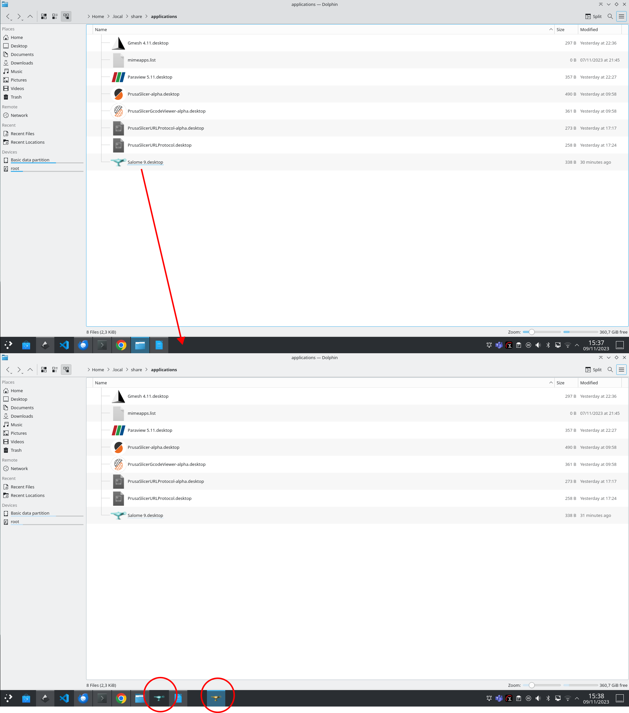The width and height of the screenshot is (629, 713).
Task: Select PrusaSlicerURLProtocol-alpha.desktop icon in lower window
Action: (118, 481)
